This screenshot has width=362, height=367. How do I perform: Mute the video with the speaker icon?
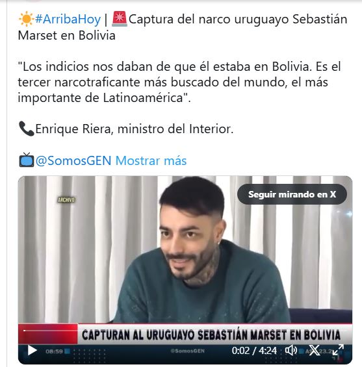tap(291, 351)
